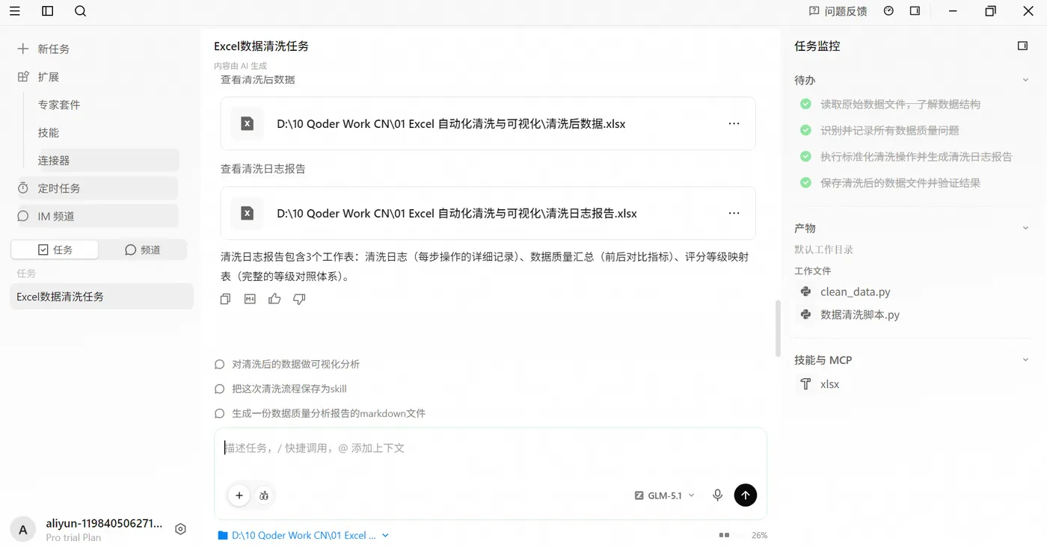Choose suggestion 把这次清洗流程保存为skill

[x=280, y=389]
